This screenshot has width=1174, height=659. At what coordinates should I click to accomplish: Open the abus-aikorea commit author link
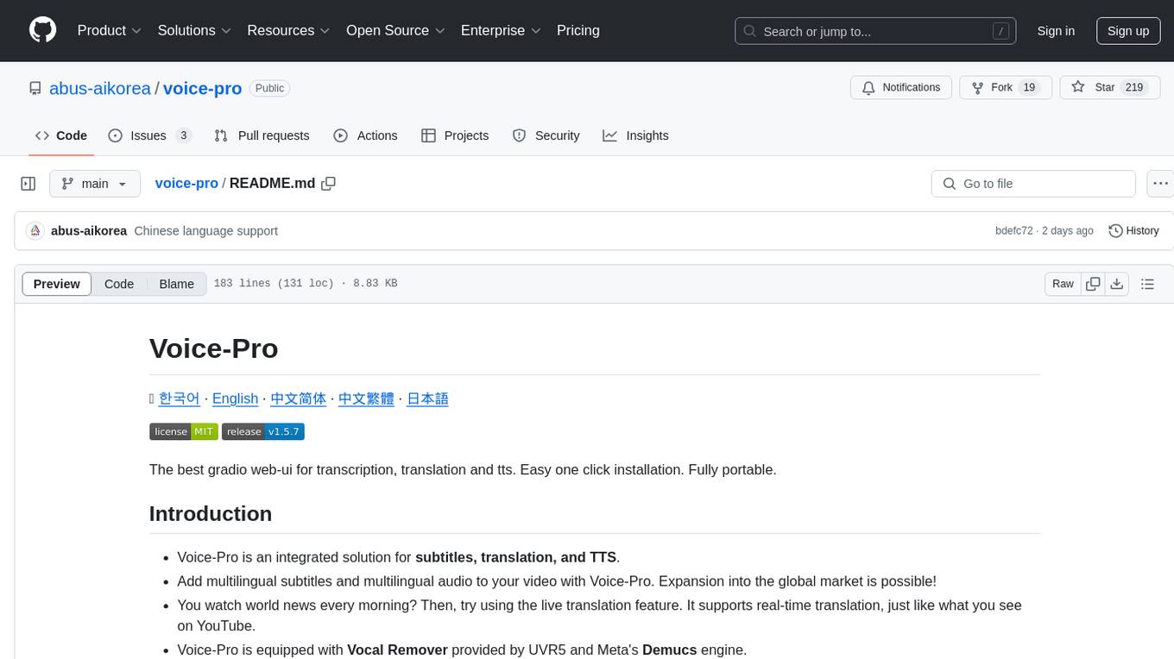click(x=89, y=231)
